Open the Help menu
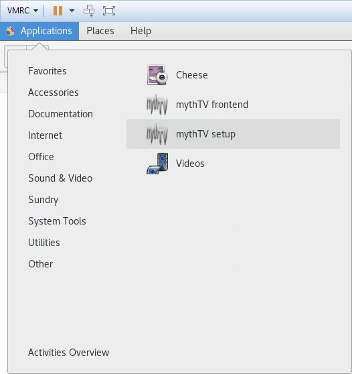The image size is (352, 374). pyautogui.click(x=141, y=31)
